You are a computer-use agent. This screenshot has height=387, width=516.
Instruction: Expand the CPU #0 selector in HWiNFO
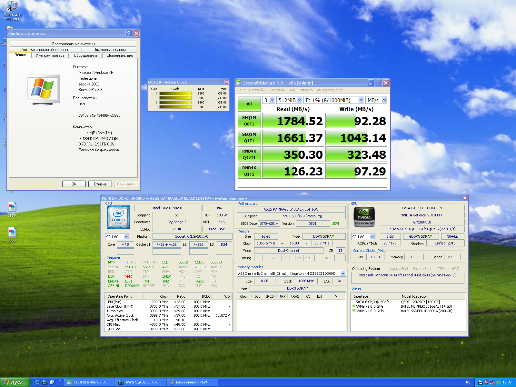tap(126, 237)
